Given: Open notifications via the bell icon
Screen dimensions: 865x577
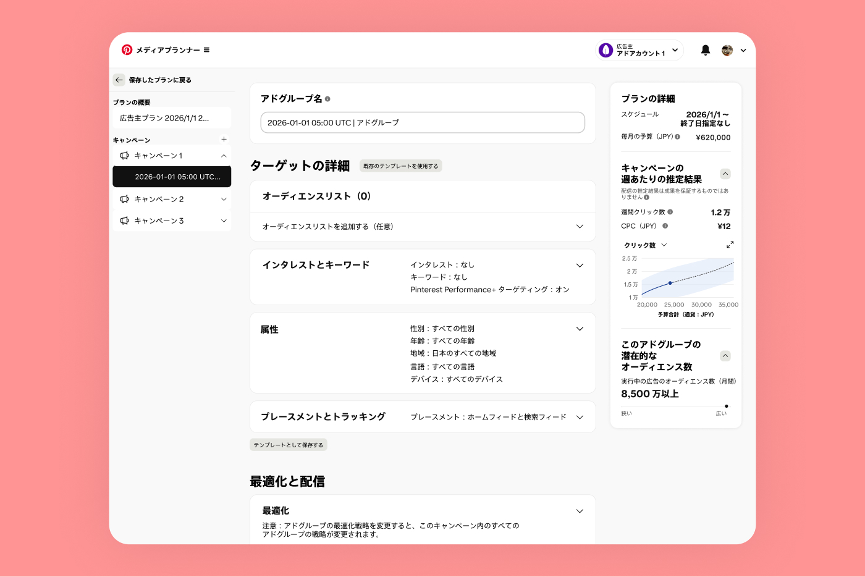Looking at the screenshot, I should [x=705, y=50].
